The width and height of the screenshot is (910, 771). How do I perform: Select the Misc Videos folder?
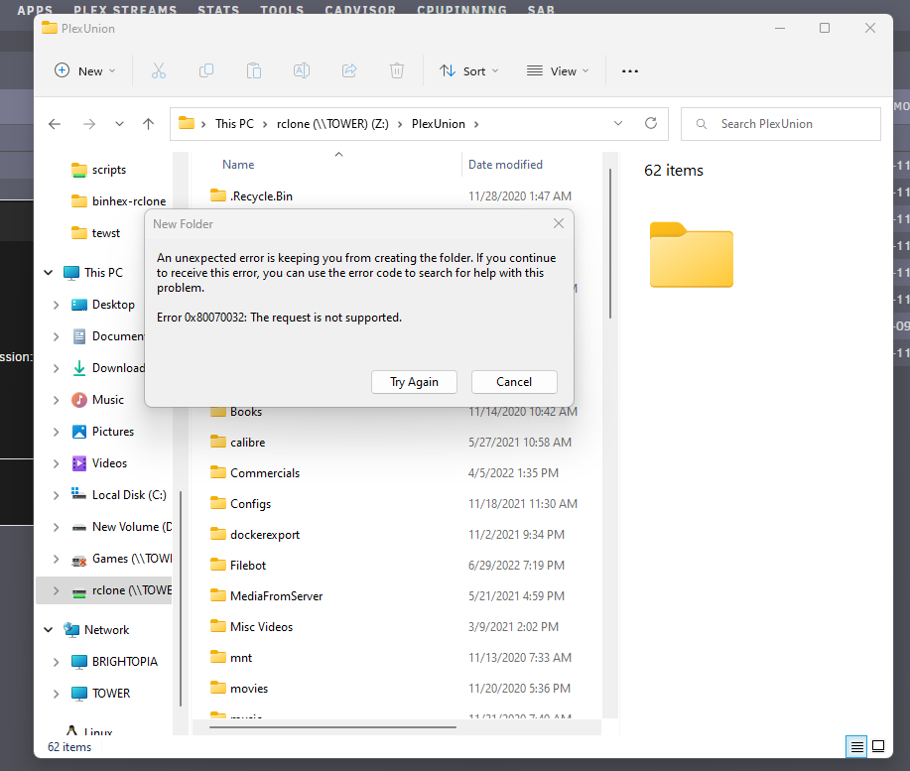point(252,626)
